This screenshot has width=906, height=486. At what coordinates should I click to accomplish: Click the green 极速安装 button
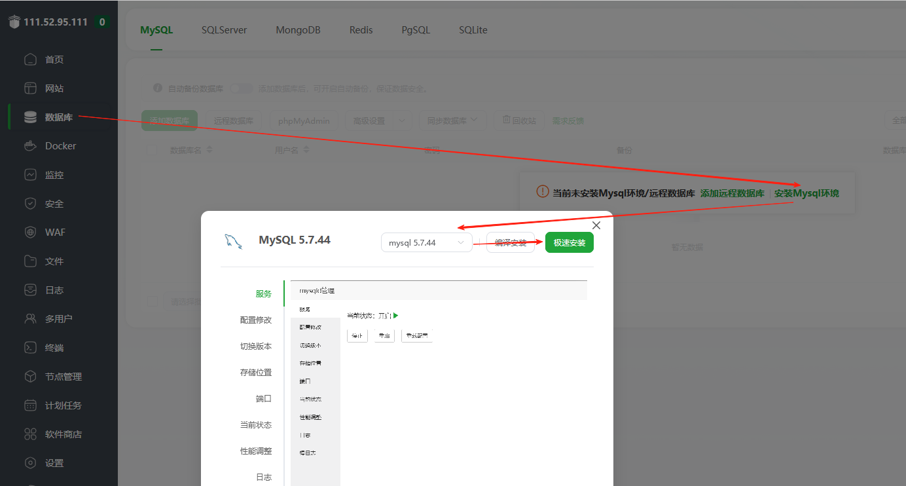(x=569, y=242)
